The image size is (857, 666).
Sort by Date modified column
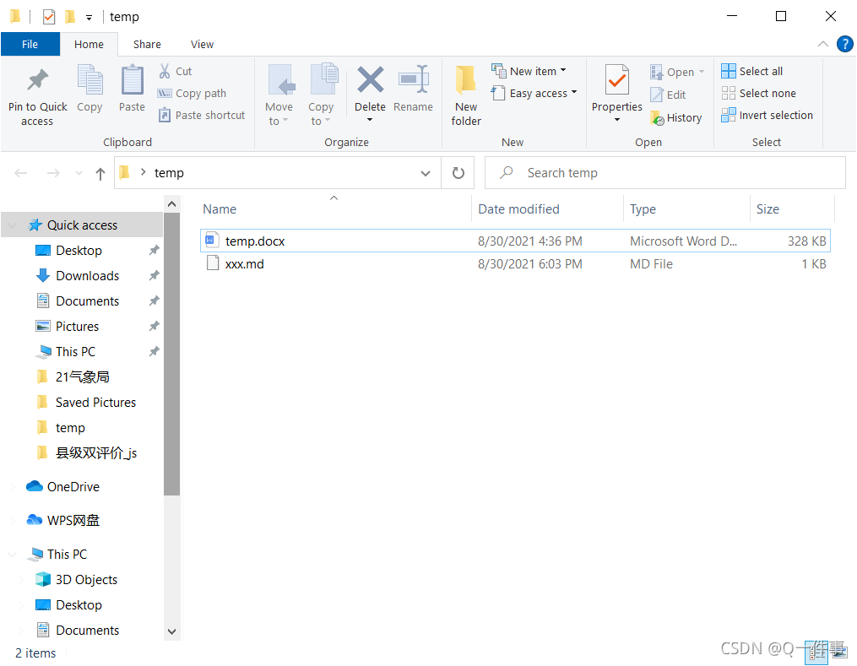(547, 209)
